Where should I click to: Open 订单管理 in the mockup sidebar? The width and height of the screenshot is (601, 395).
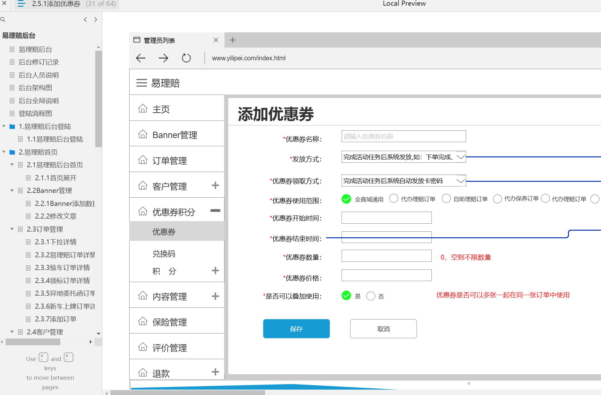pyautogui.click(x=177, y=159)
